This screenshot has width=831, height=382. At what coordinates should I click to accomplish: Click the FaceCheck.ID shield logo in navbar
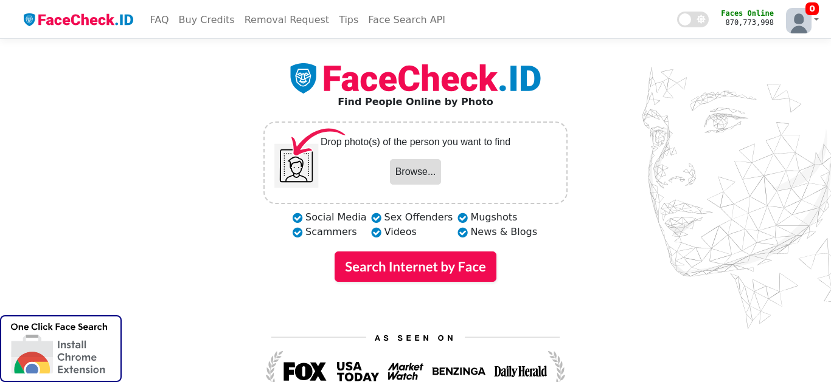point(29,19)
